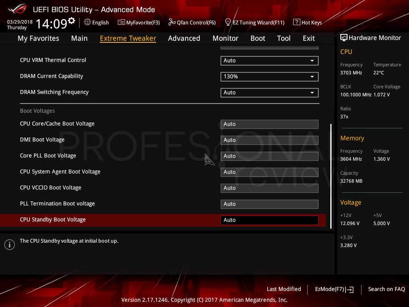This screenshot has height=307, width=409.
Task: Select CPU VCCIO Boot Voltage label
Action: (x=51, y=187)
